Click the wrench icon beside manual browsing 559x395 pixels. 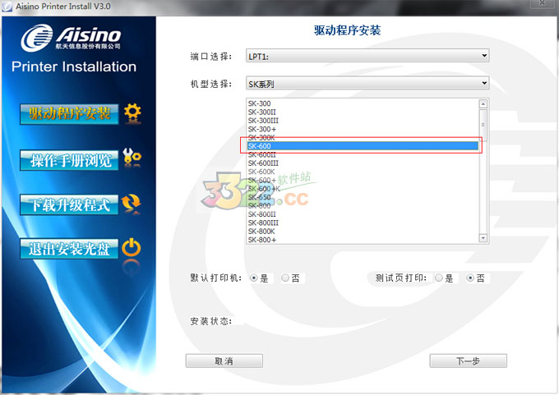(x=132, y=158)
